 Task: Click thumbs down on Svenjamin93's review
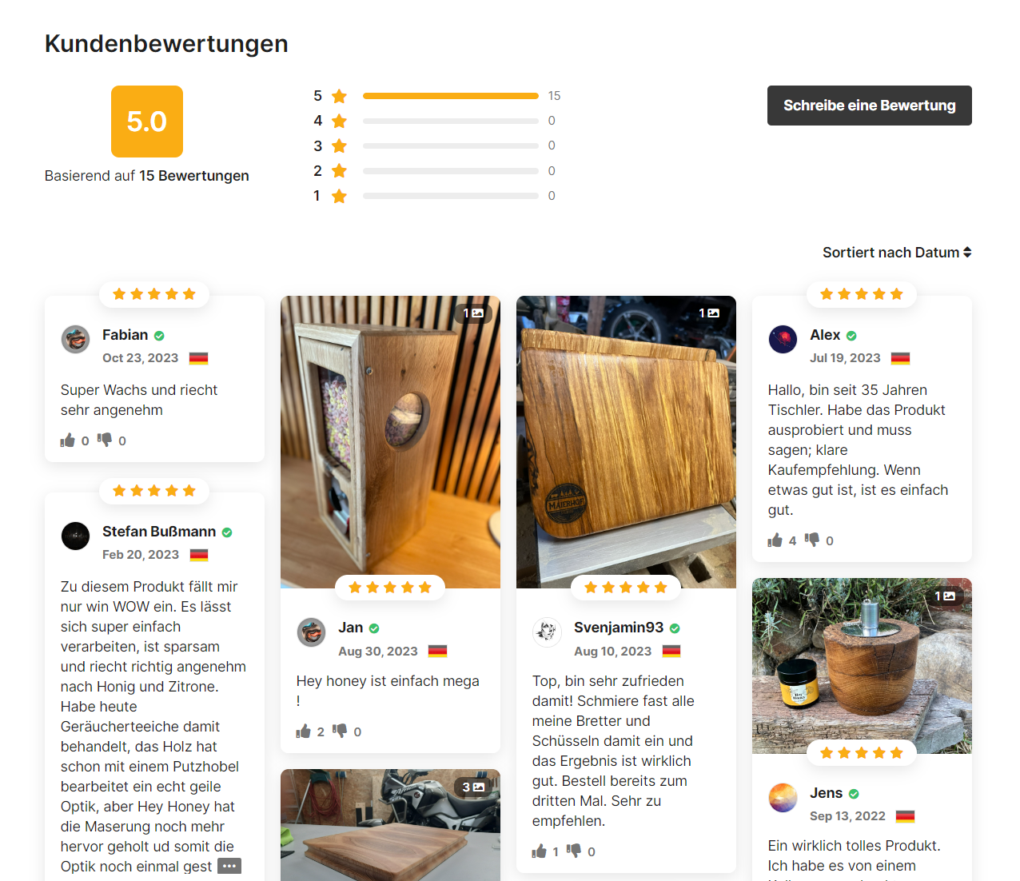pyautogui.click(x=574, y=851)
